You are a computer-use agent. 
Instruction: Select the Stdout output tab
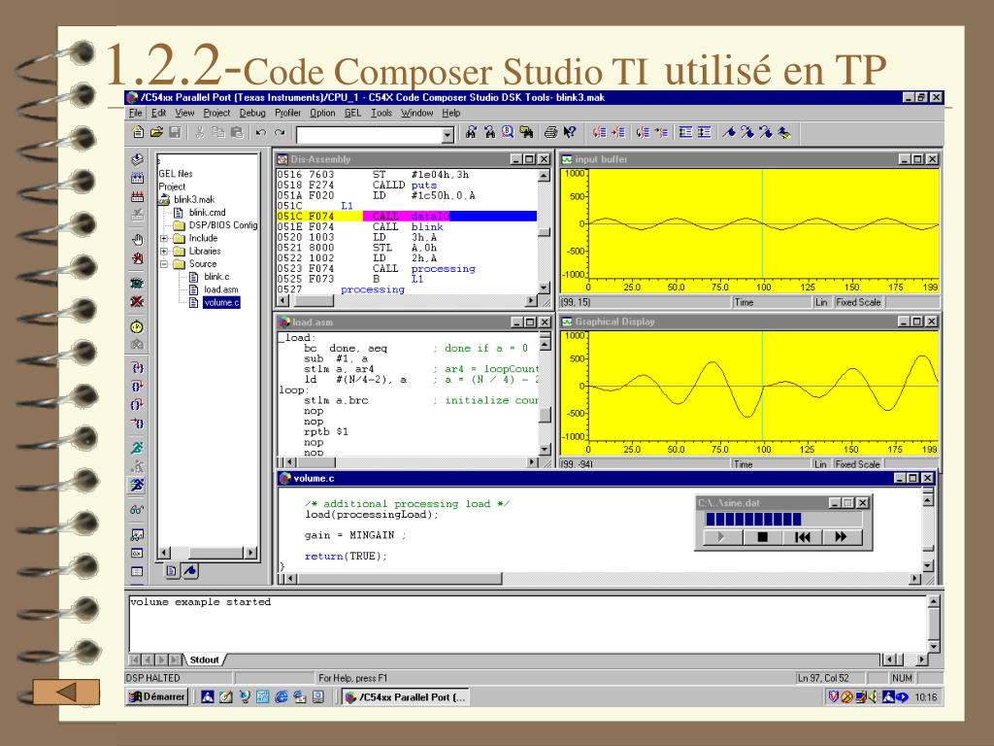click(x=204, y=660)
